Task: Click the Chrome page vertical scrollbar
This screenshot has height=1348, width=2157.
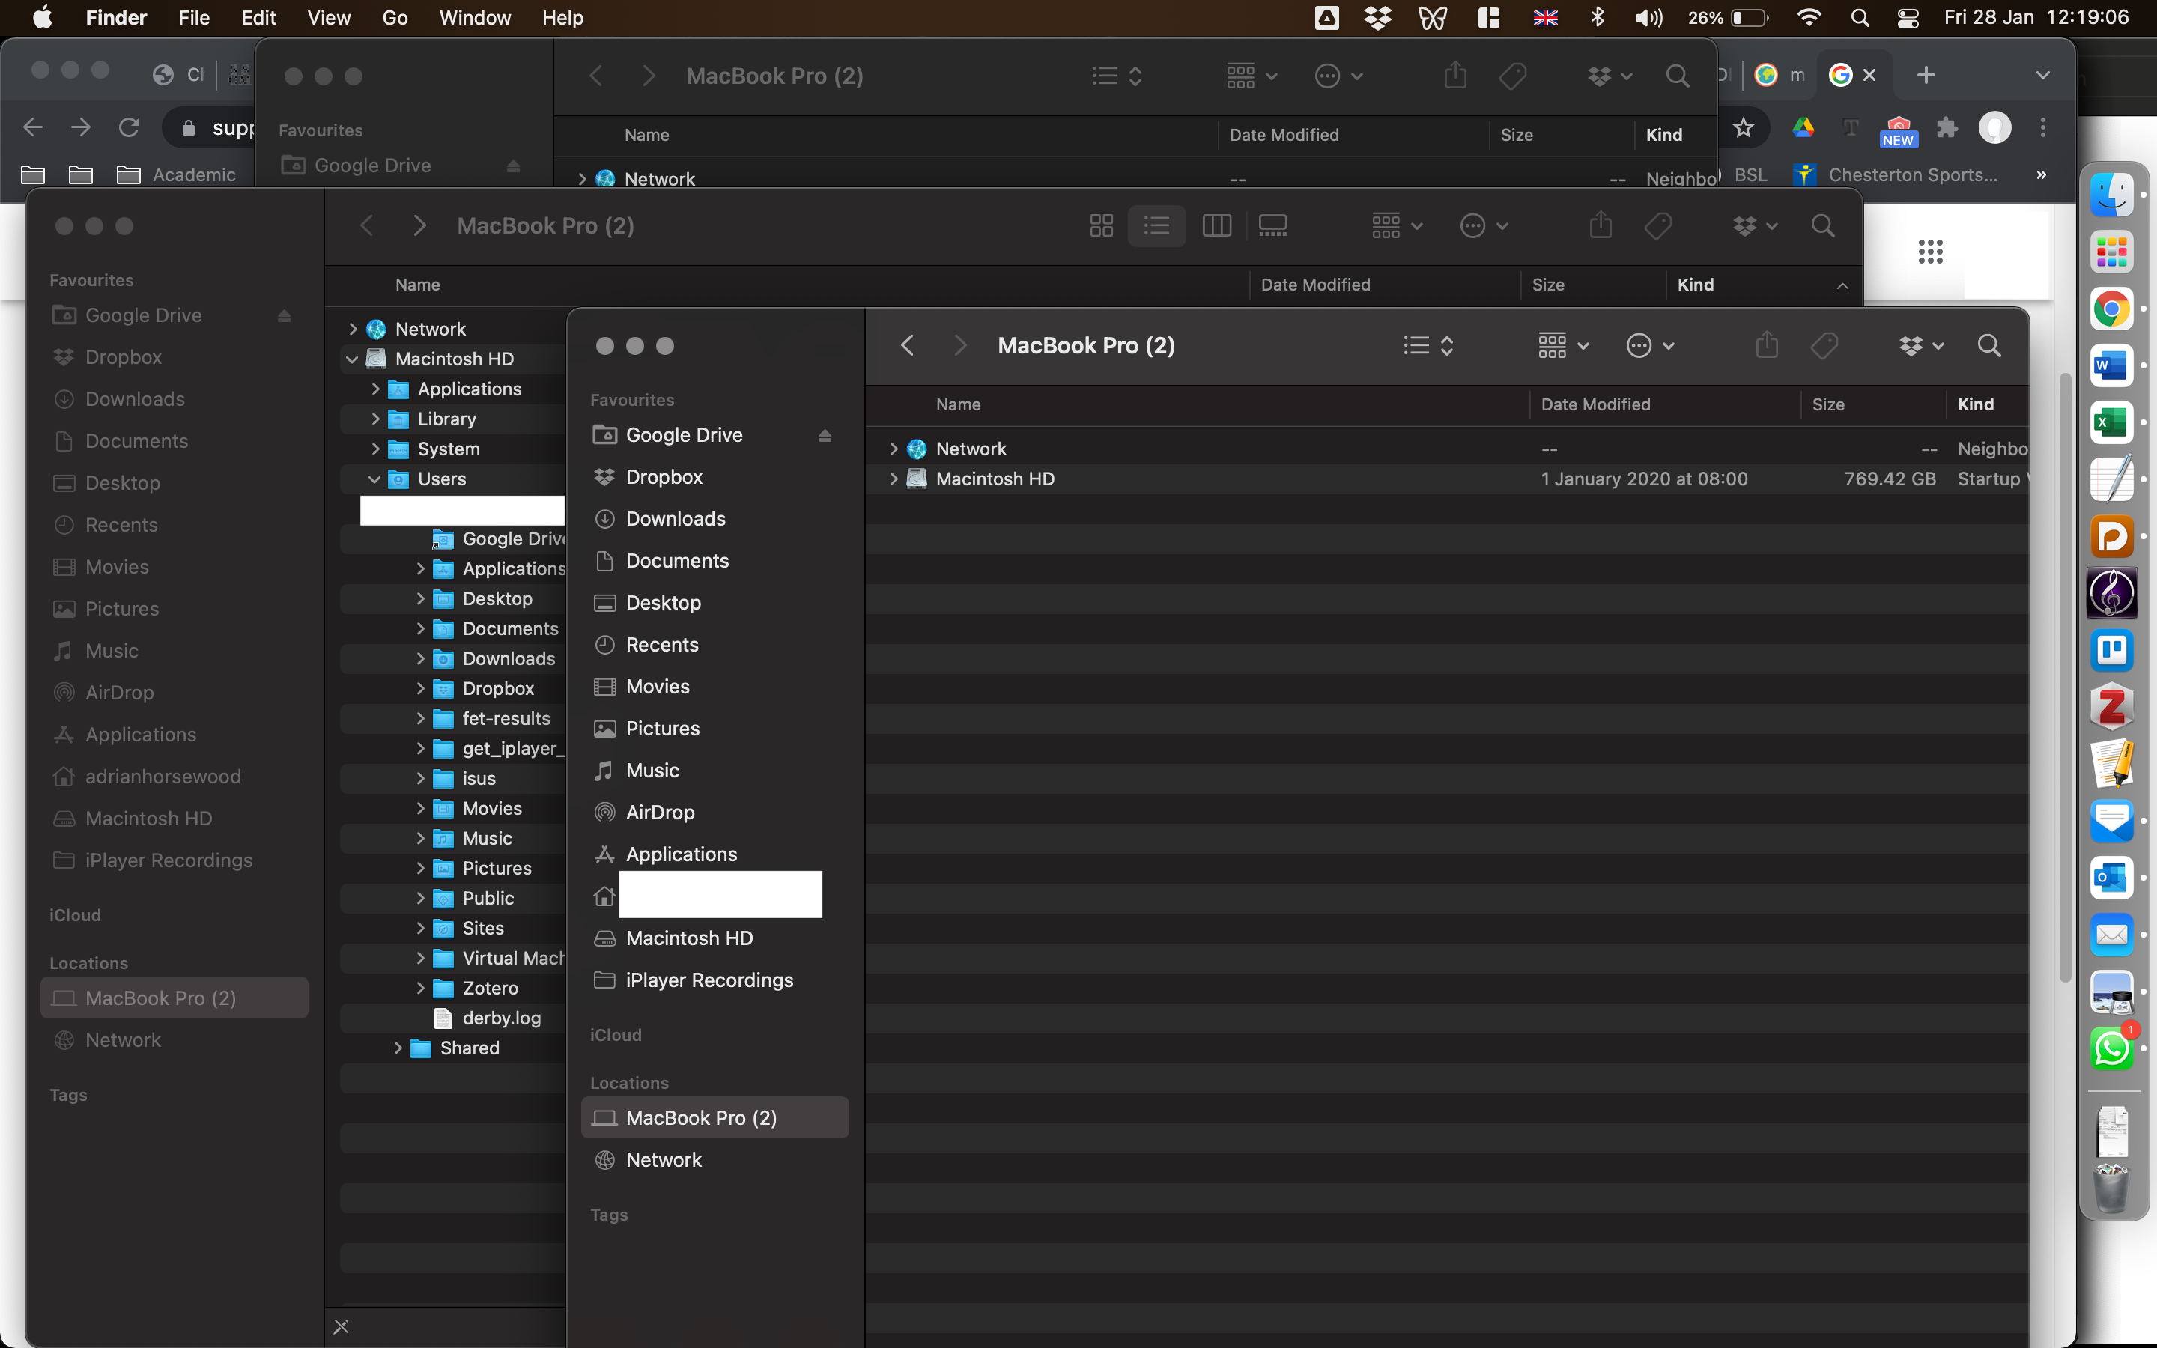Action: [x=2064, y=678]
